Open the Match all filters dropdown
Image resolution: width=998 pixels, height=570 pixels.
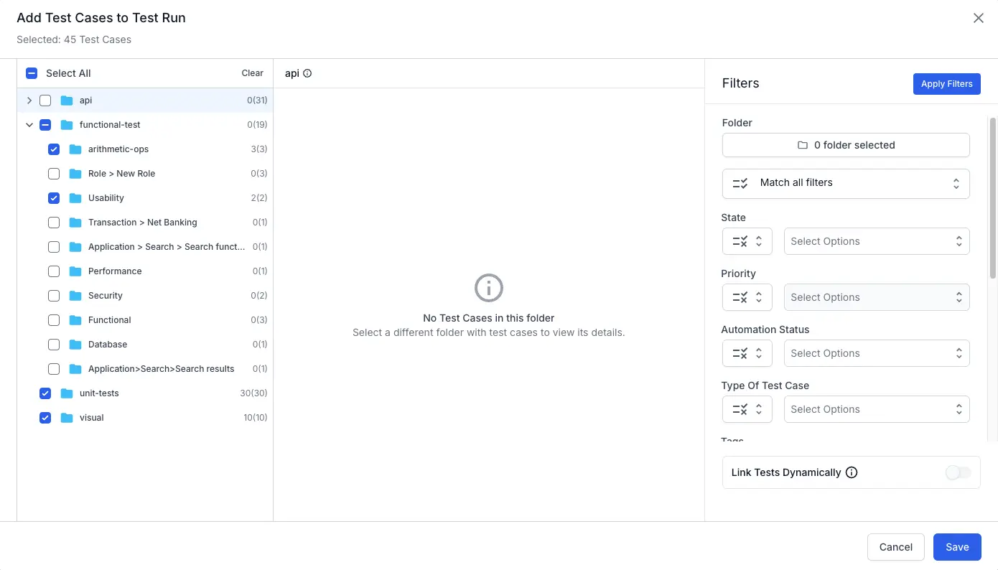pos(845,183)
